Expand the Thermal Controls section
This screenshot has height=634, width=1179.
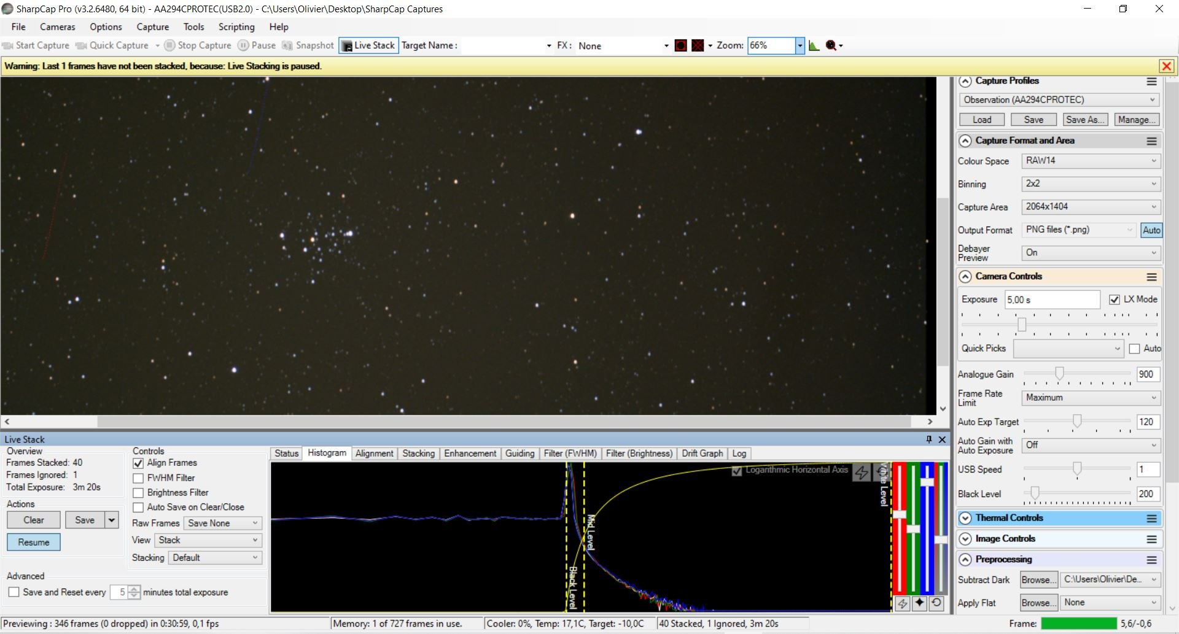click(965, 519)
